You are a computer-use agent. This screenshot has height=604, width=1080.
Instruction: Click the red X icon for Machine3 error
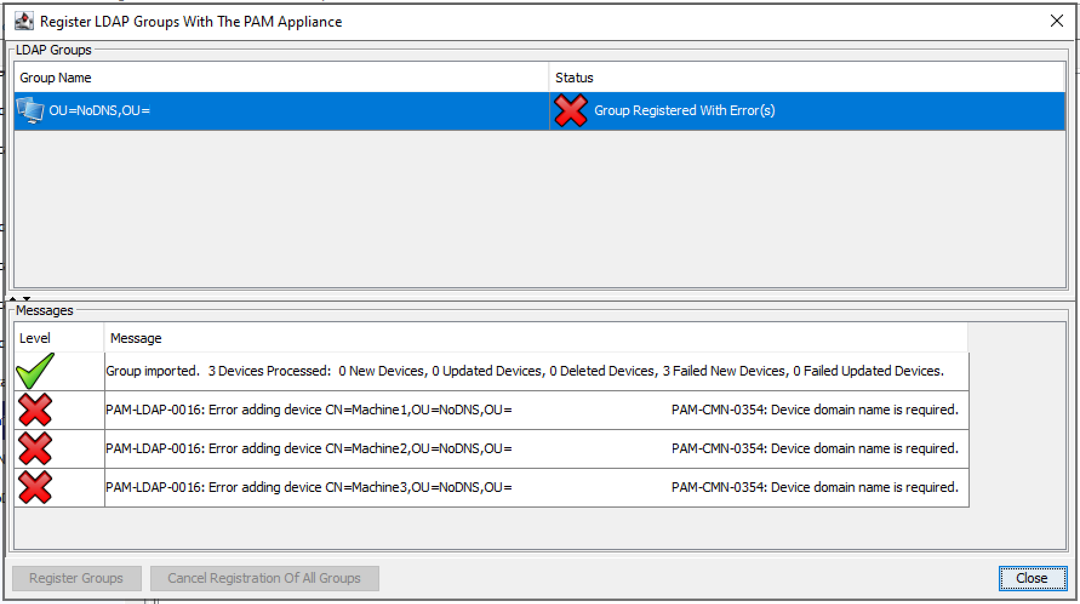35,487
